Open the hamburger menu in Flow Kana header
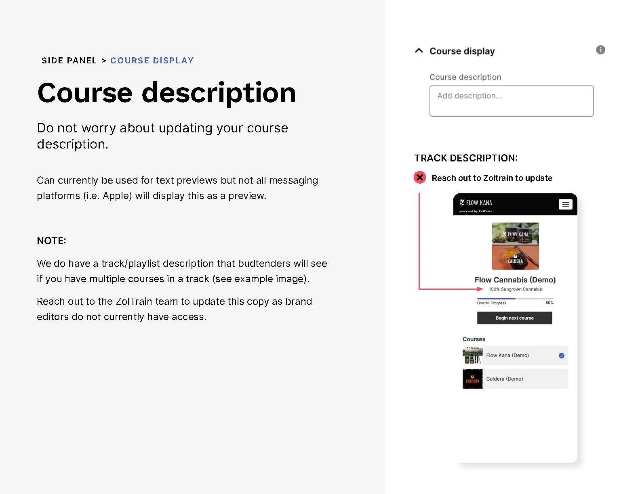The height and width of the screenshot is (494, 640). point(565,204)
